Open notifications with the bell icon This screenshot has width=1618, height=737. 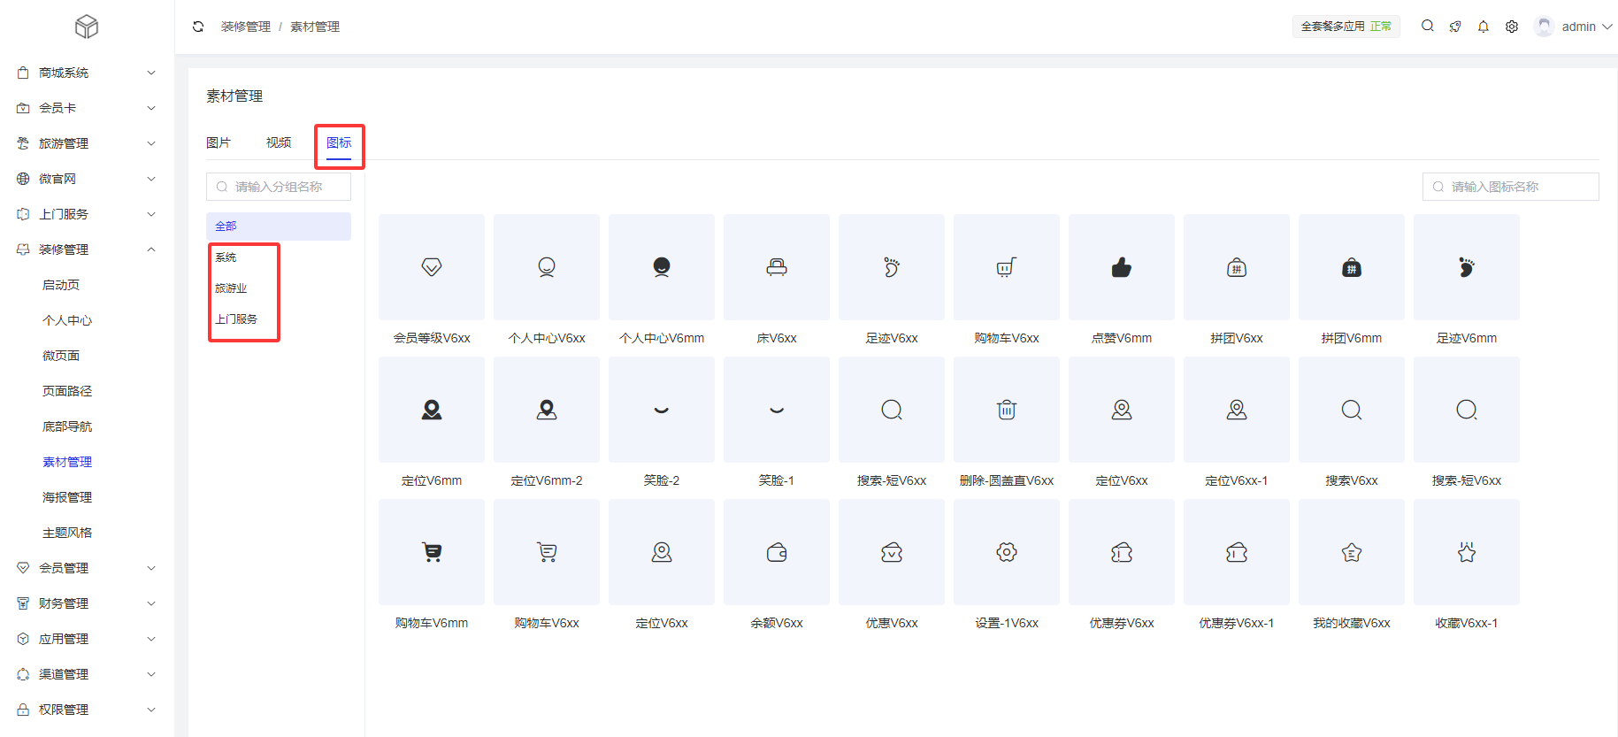click(x=1484, y=27)
